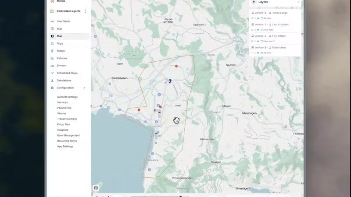Select vehicle-2 Finn Köhler entry
Screen dimensions: 351x197
tap(275, 39)
